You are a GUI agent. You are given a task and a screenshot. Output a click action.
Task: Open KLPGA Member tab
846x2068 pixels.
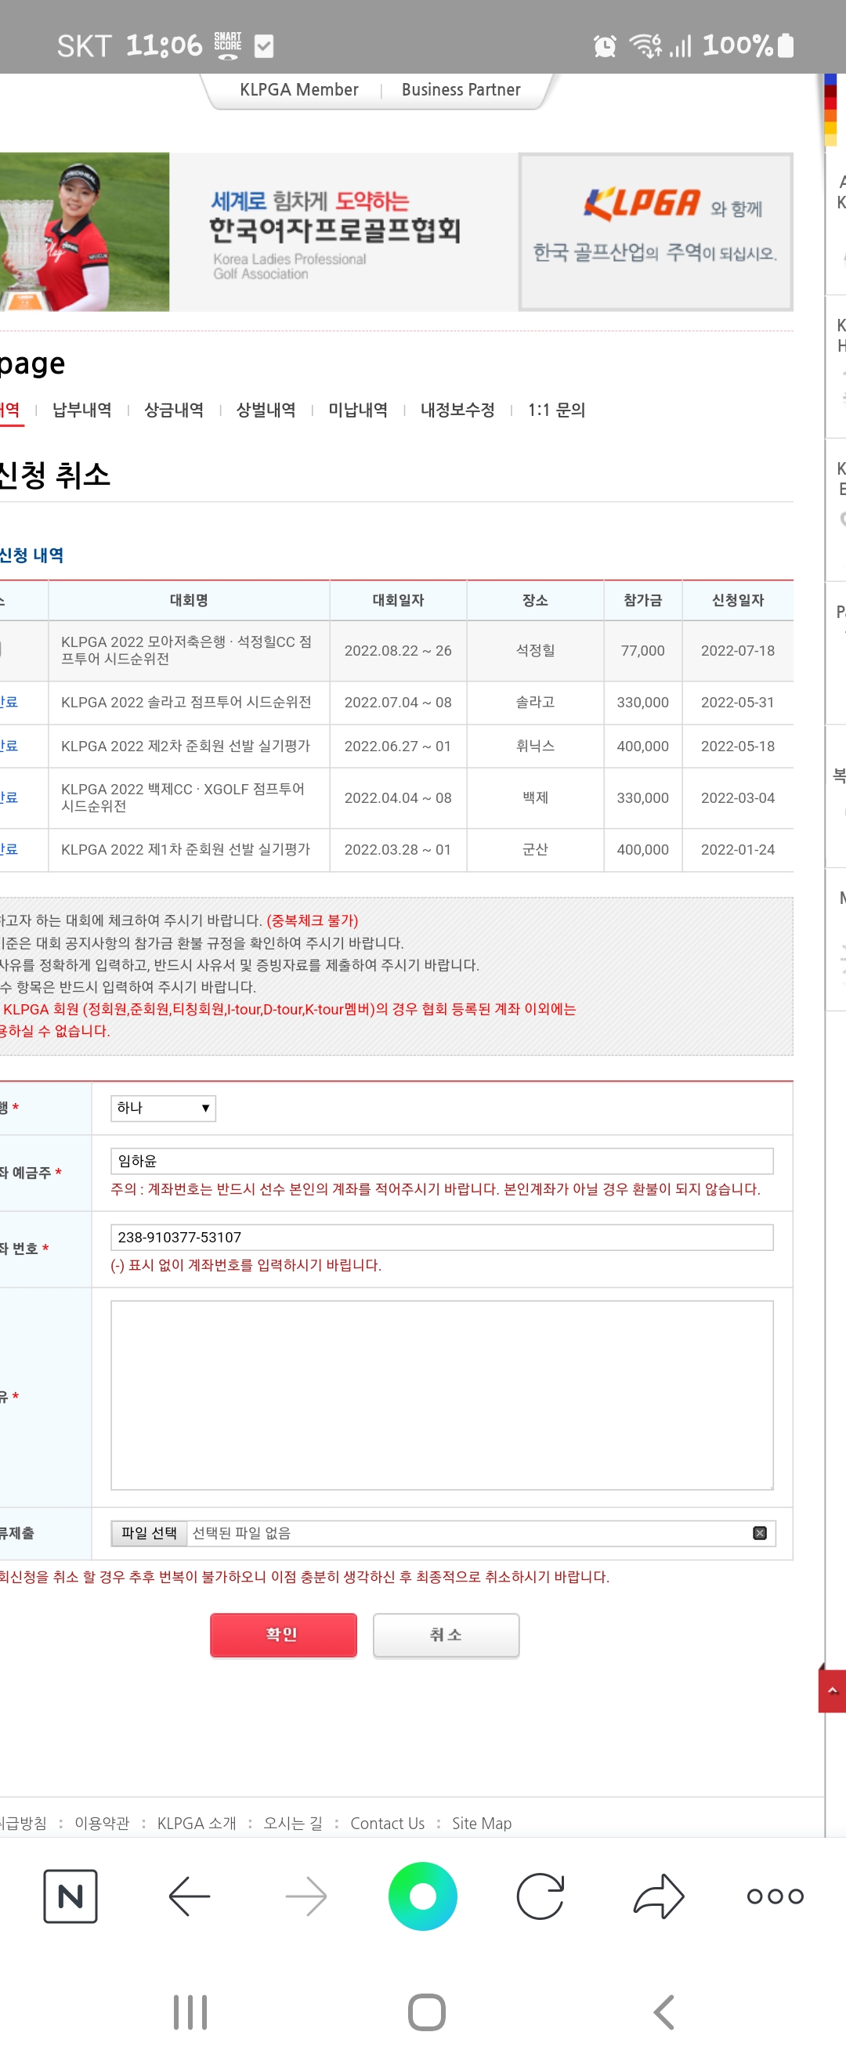point(298,89)
